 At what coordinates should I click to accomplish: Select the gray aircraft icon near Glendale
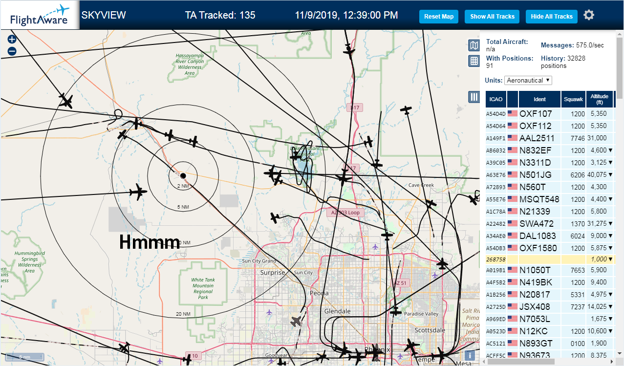coord(296,322)
